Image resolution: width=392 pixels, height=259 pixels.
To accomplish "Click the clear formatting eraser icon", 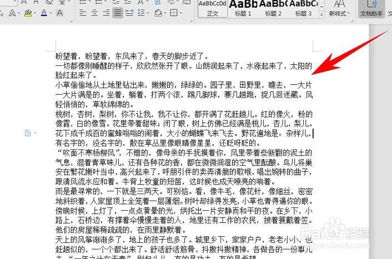I will tap(49, 2).
